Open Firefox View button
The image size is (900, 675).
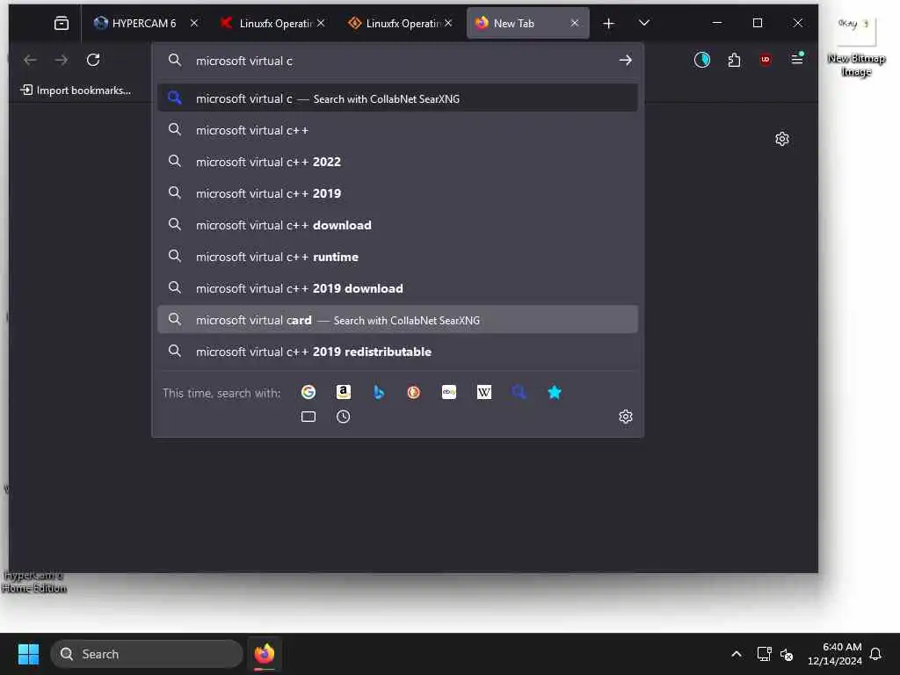pyautogui.click(x=62, y=23)
